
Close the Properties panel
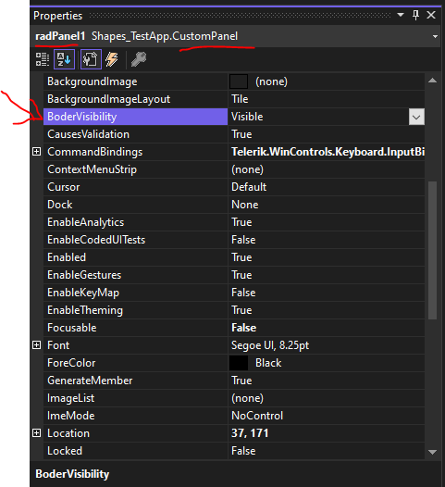click(431, 15)
